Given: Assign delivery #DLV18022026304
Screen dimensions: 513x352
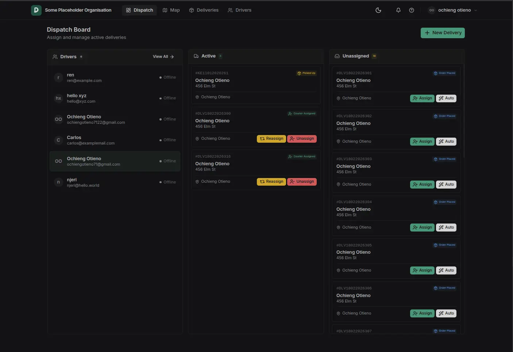Looking at the screenshot, I should click(x=422, y=228).
